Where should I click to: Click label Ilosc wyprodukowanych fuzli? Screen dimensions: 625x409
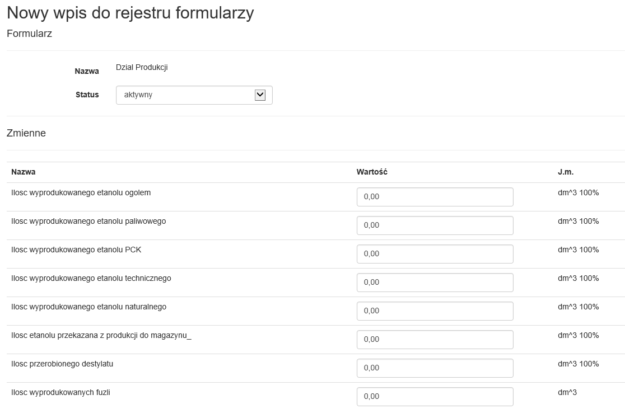click(x=60, y=392)
